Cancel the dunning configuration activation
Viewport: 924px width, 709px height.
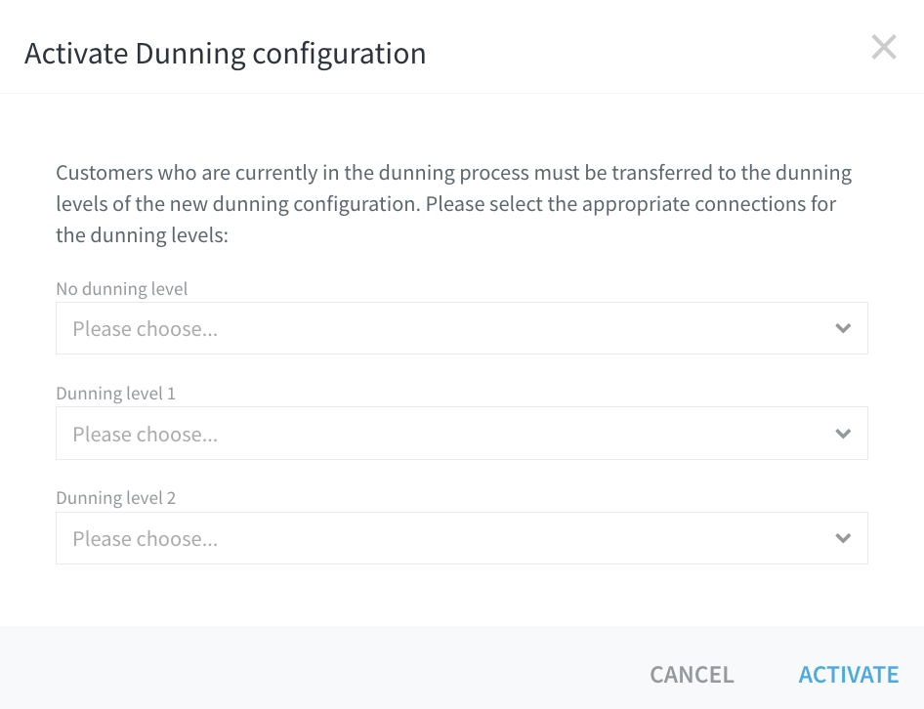point(692,674)
